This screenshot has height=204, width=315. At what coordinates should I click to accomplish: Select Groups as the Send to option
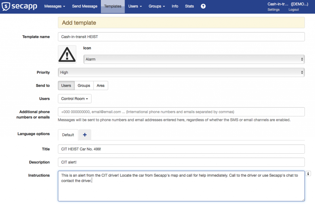coord(83,85)
